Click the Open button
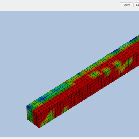Image resolution: width=139 pixels, height=139 pixels. pyautogui.click(x=127, y=5)
